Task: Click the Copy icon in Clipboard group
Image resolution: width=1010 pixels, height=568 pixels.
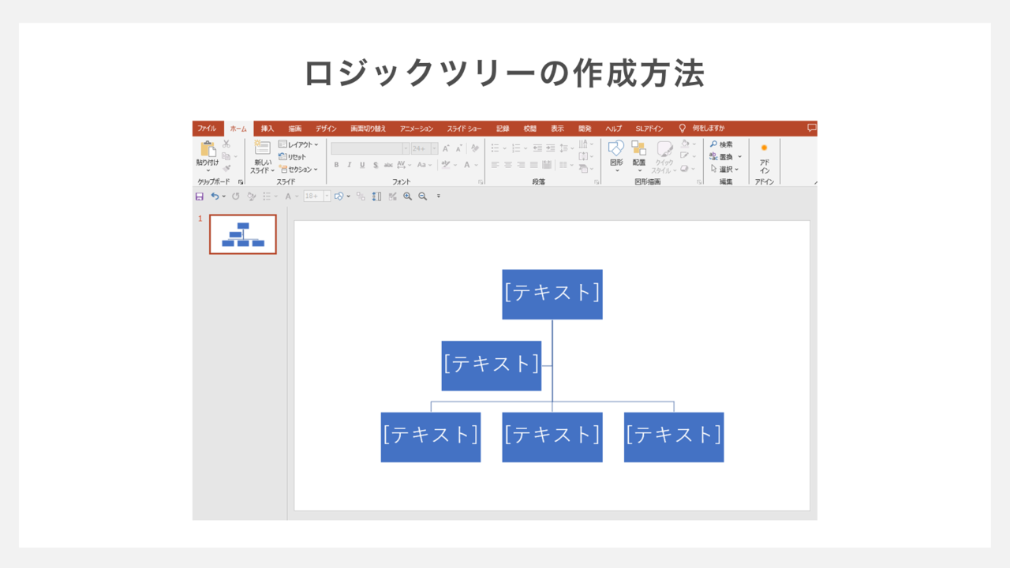Action: (226, 156)
